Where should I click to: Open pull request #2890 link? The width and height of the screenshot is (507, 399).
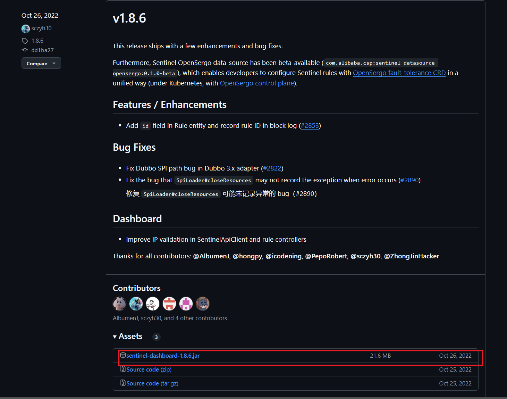tap(409, 180)
